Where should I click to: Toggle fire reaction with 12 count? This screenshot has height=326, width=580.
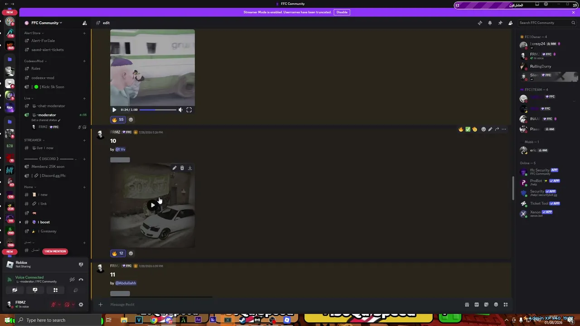click(118, 253)
